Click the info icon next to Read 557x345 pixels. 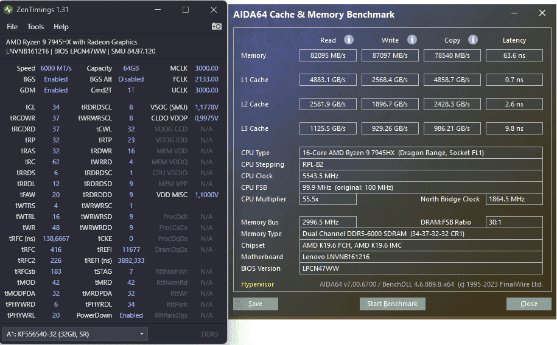[x=349, y=40]
